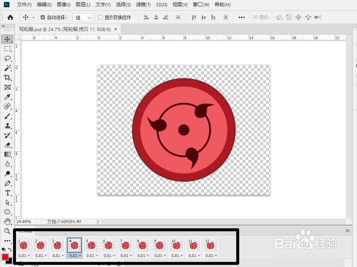Viewport: 357px width, 267px height.
Task: Open the Edit Toolbar three-dots menu
Action: tap(7, 241)
